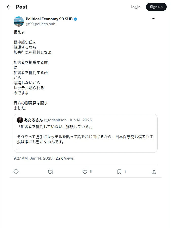Screen dimensions: 171x228
Task: Open the @99_polieco_sub handle link
Action: pyautogui.click(x=41, y=24)
